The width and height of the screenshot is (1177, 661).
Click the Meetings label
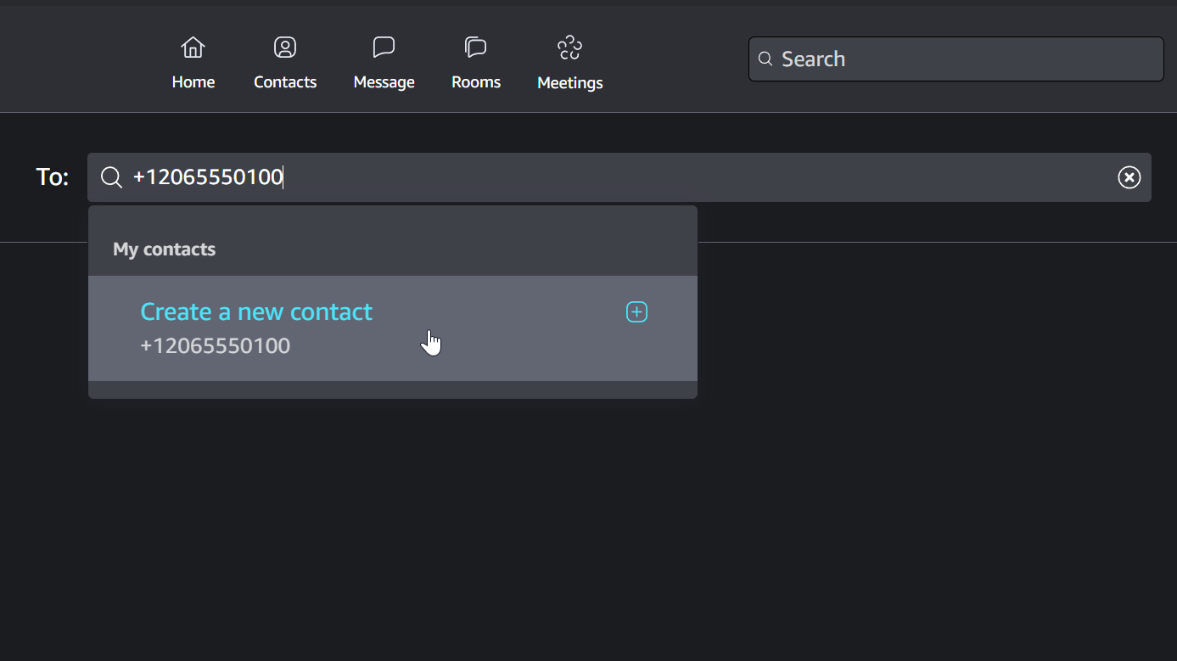(570, 83)
